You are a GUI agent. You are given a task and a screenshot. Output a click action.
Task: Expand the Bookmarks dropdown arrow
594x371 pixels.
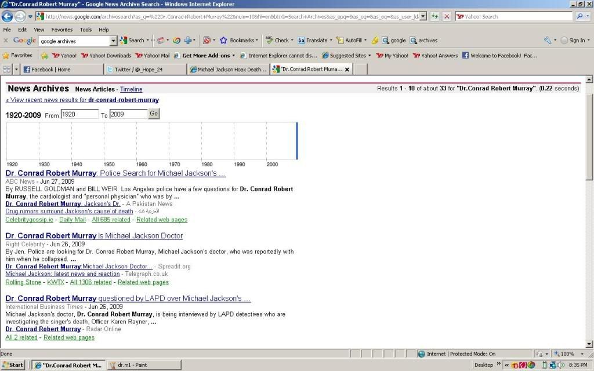click(x=257, y=40)
